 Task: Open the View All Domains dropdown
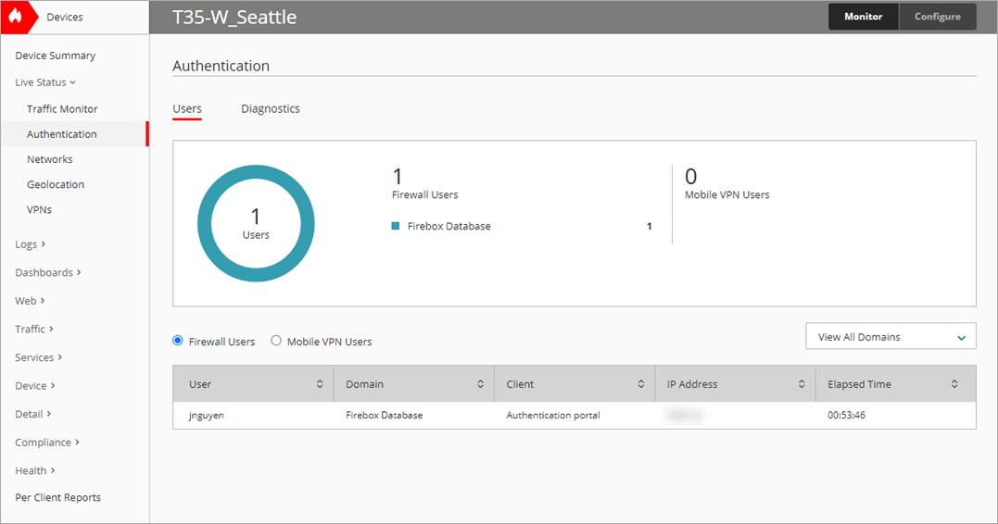891,336
